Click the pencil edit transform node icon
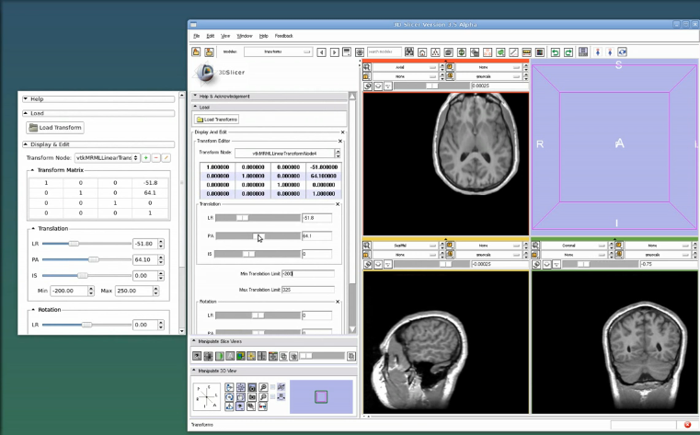The image size is (700, 435). 166,158
